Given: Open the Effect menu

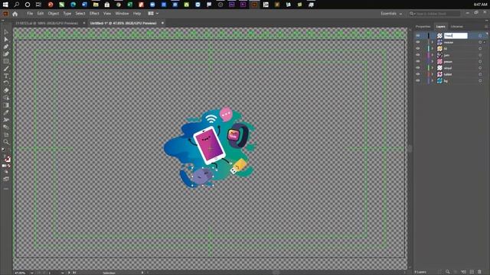Looking at the screenshot, I should click(94, 14).
